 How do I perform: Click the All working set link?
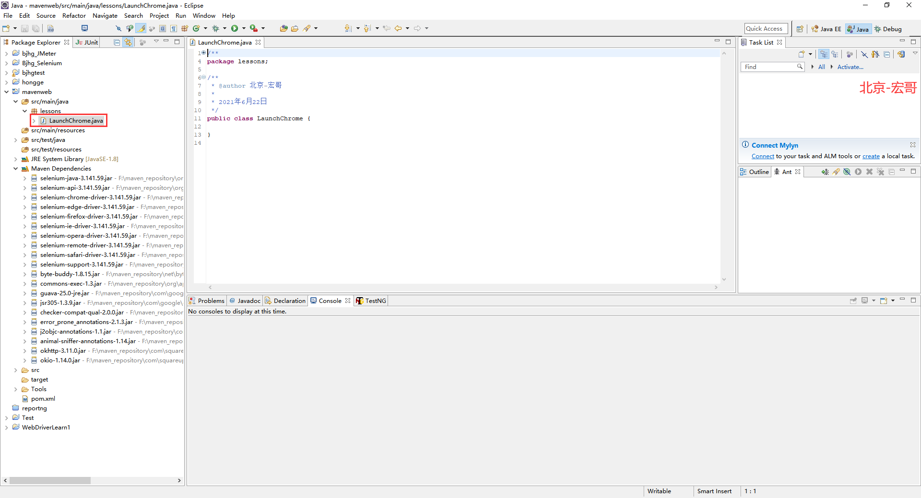[822, 67]
